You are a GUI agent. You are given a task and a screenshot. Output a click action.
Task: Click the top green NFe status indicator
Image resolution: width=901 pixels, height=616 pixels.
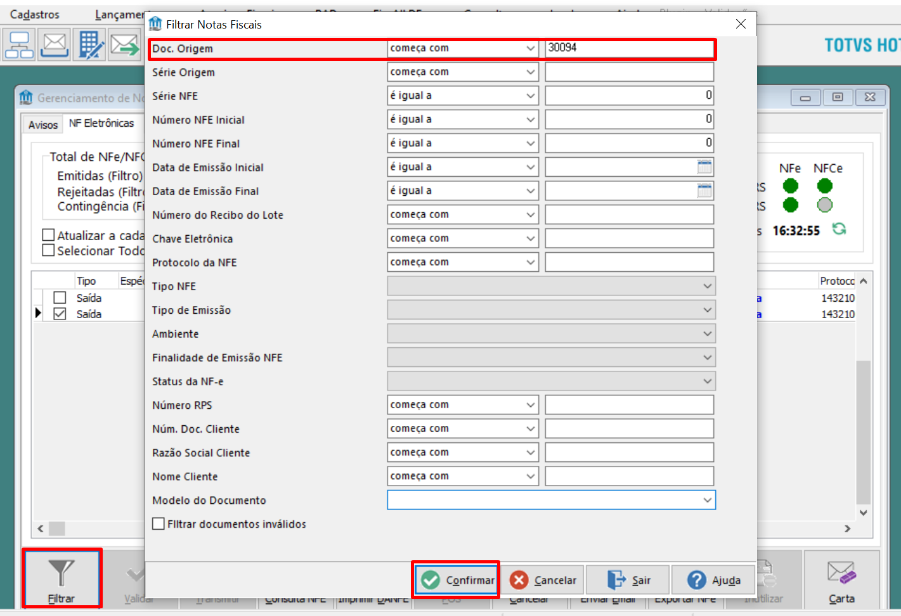point(791,186)
